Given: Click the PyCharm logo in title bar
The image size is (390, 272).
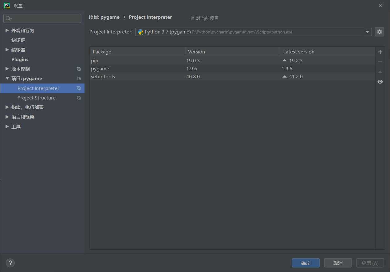Looking at the screenshot, I should pyautogui.click(x=6, y=5).
